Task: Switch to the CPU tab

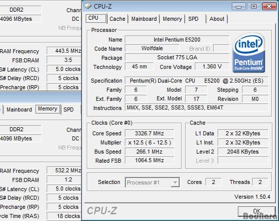Action: pyautogui.click(x=96, y=18)
